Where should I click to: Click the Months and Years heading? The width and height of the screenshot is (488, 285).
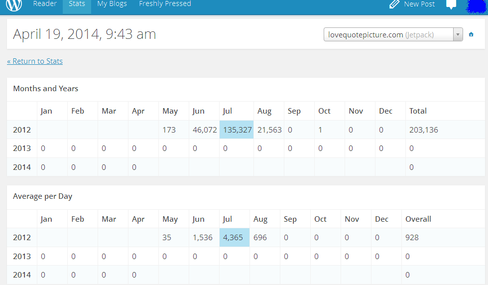[45, 89]
